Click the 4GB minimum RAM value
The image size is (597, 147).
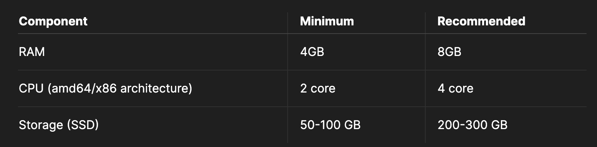coord(312,52)
